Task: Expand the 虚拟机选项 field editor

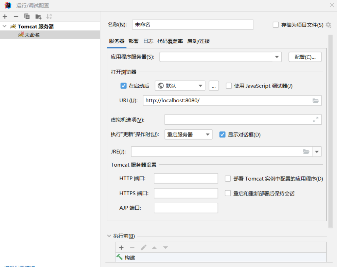Action: pyautogui.click(x=316, y=120)
